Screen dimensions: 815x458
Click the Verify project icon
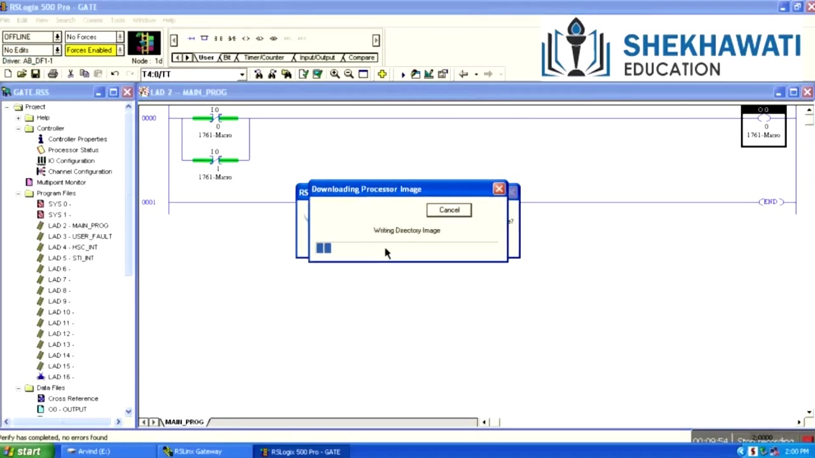[x=317, y=74]
